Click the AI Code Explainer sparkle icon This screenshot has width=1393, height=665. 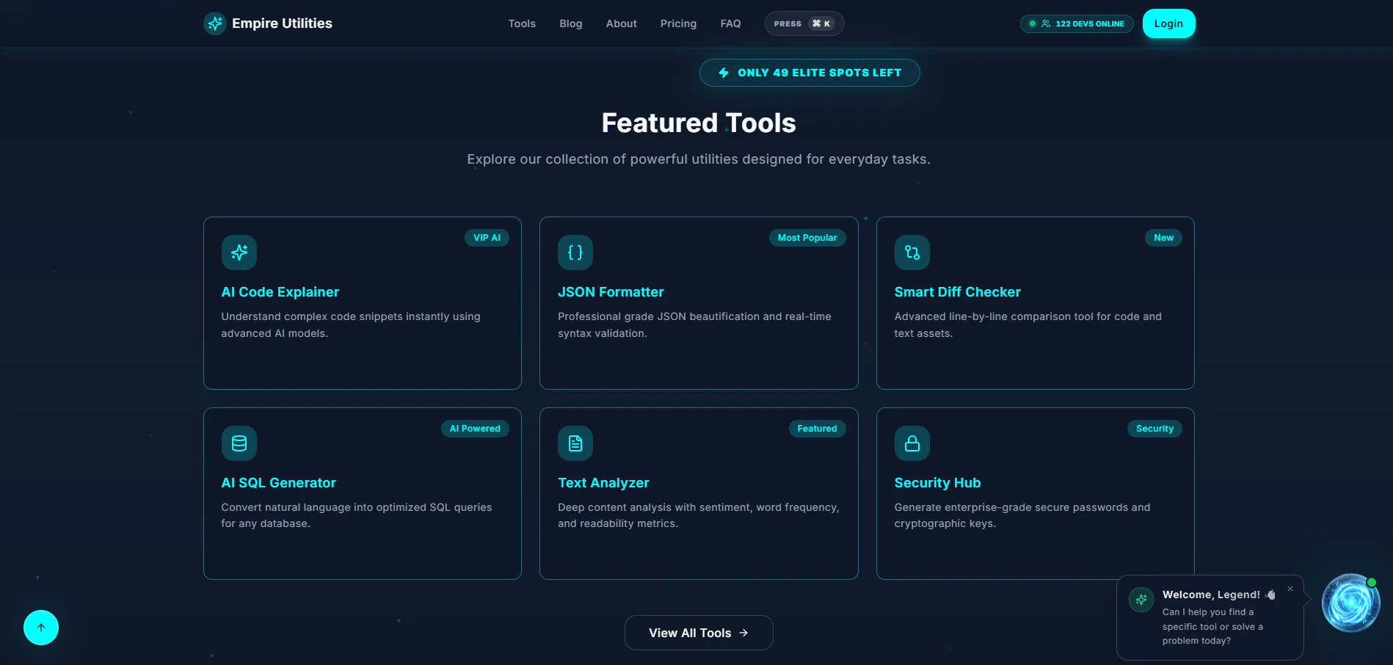click(239, 252)
